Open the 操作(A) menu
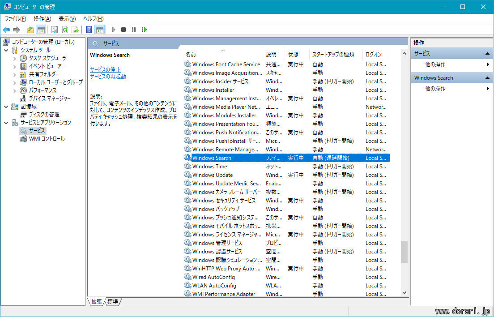This screenshot has height=317, width=494. (42, 19)
